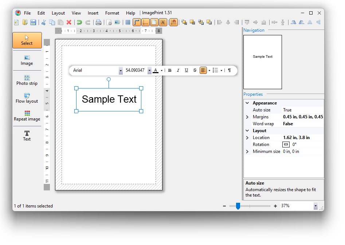The height and width of the screenshot is (245, 345).
Task: Open the Format menu
Action: 112,13
